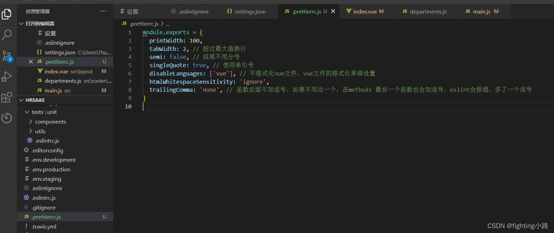Open the Explorer view in activity bar

[x=7, y=14]
